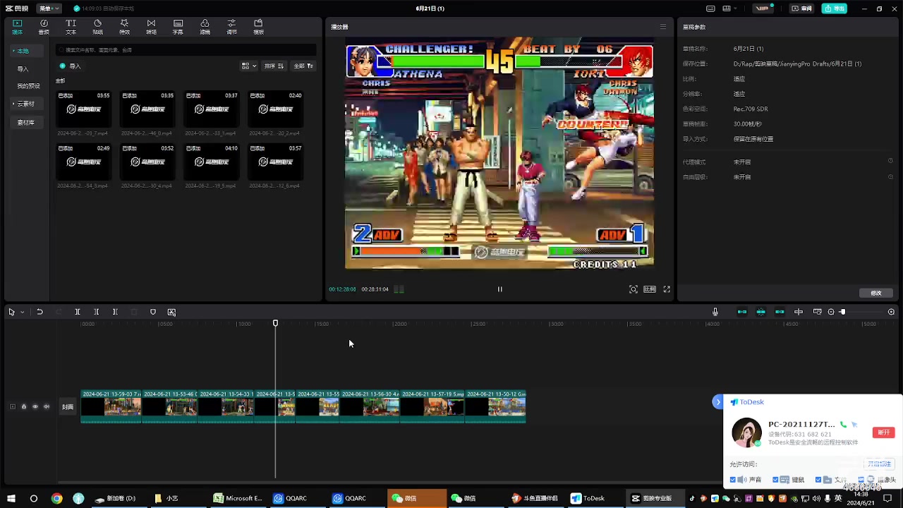Image resolution: width=903 pixels, height=508 pixels.
Task: Click the preview focus zoom icon
Action: [634, 289]
